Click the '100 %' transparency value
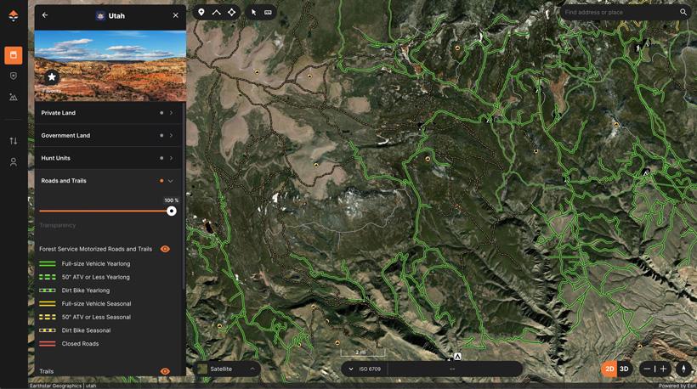The image size is (697, 389). pos(171,200)
